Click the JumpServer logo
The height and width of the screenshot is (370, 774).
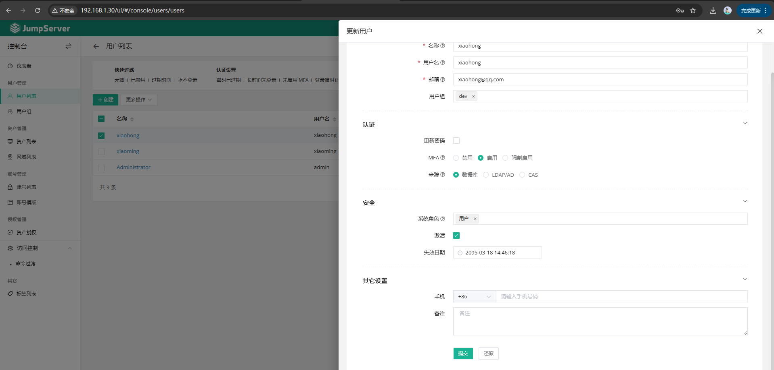click(40, 28)
